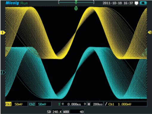This screenshot has width=152, height=114.
Task: Open the monitor display icon
Action: tap(136, 3)
